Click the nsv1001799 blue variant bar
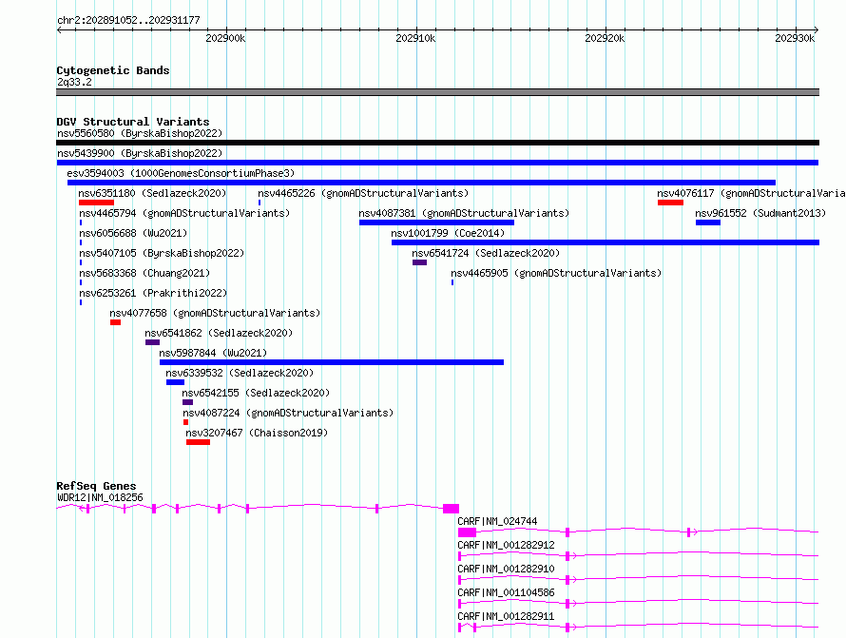The image size is (846, 638). click(x=606, y=242)
